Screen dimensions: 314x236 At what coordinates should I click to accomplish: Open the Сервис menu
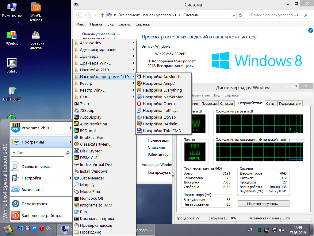124,24
